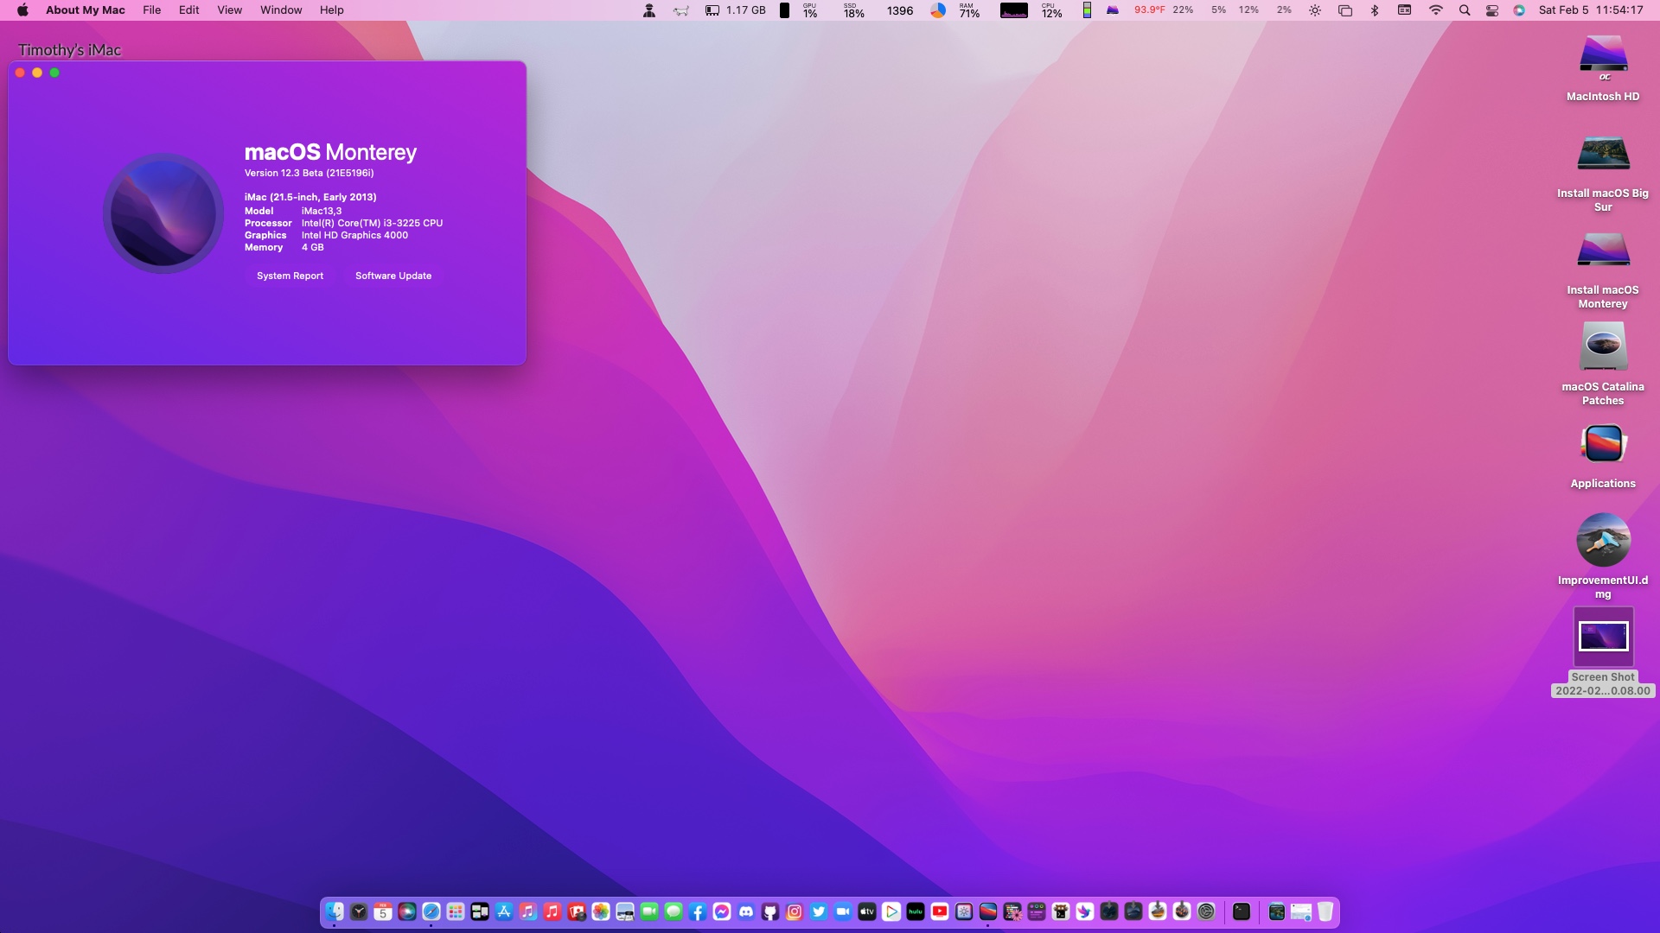This screenshot has height=933, width=1660.
Task: Close the About My Mac window
Action: (x=20, y=73)
